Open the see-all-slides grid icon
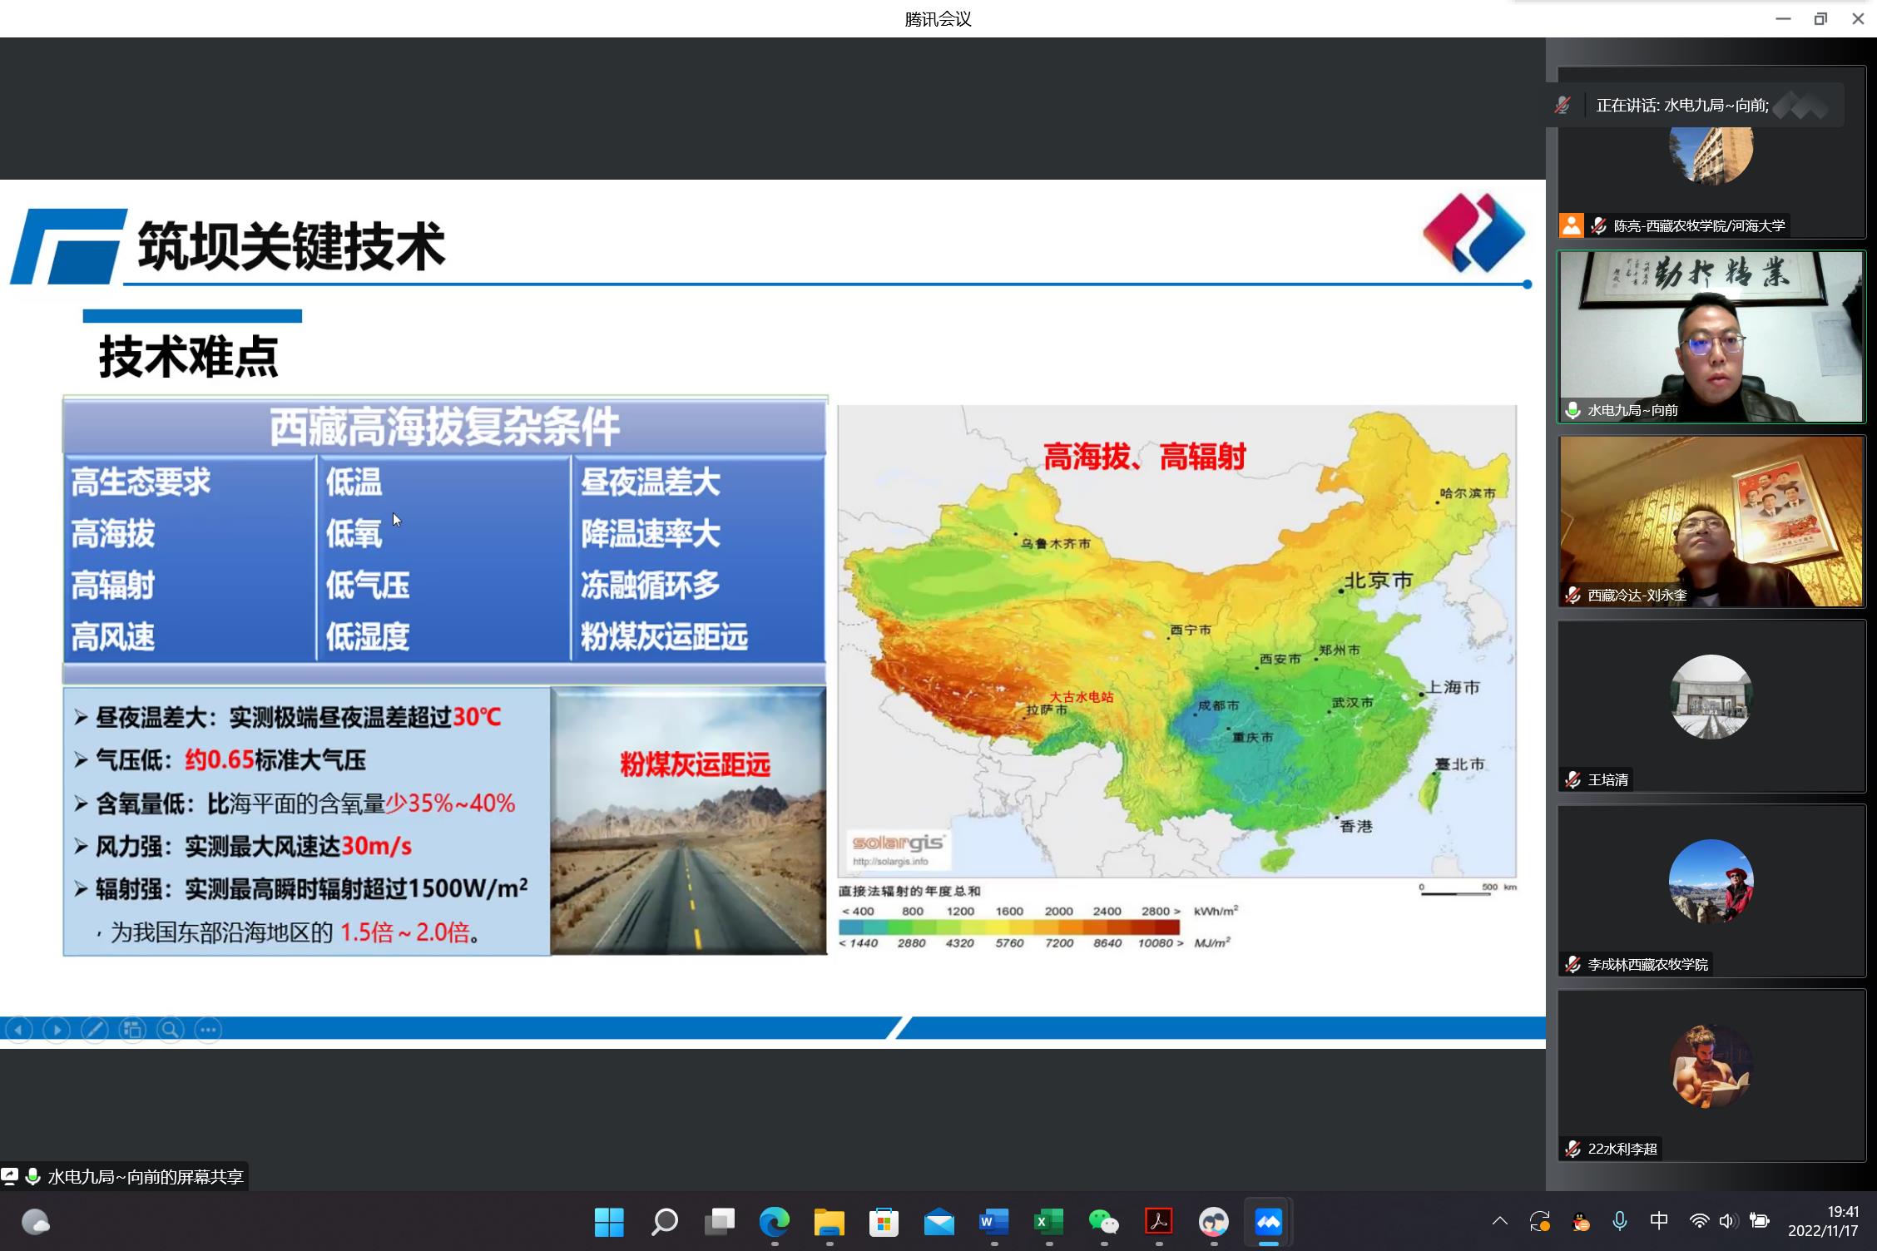This screenshot has height=1251, width=1877. 132,1030
